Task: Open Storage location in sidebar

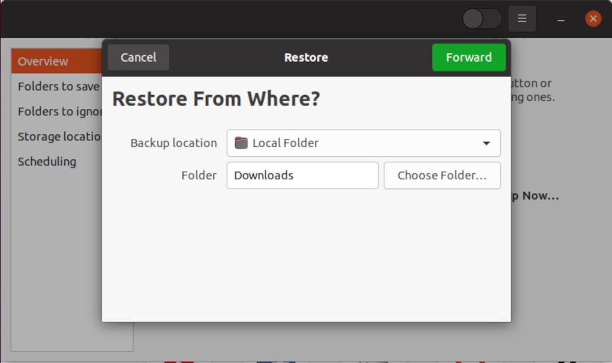Action: [57, 136]
